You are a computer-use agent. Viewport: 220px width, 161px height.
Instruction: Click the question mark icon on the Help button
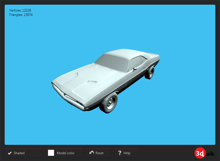[x=120, y=153]
